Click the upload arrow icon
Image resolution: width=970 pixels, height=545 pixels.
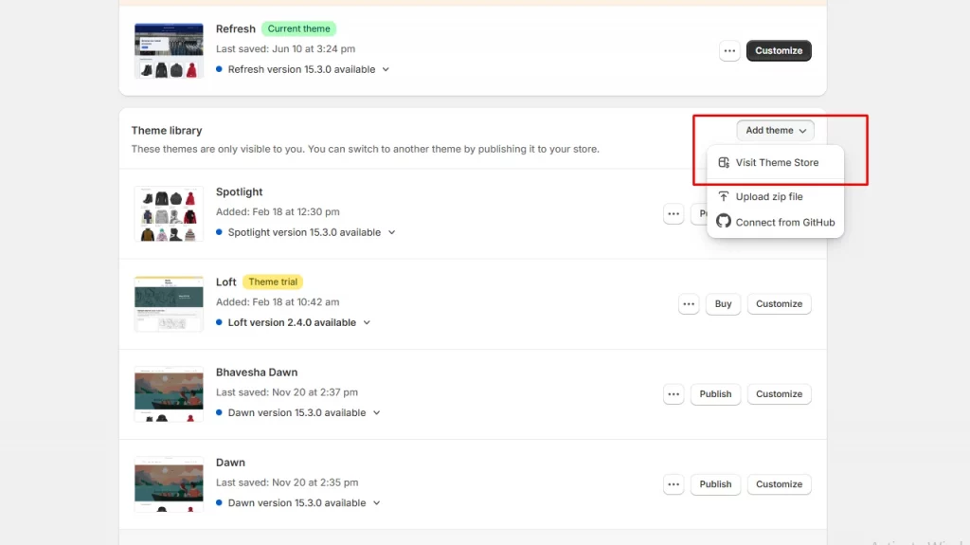point(723,196)
